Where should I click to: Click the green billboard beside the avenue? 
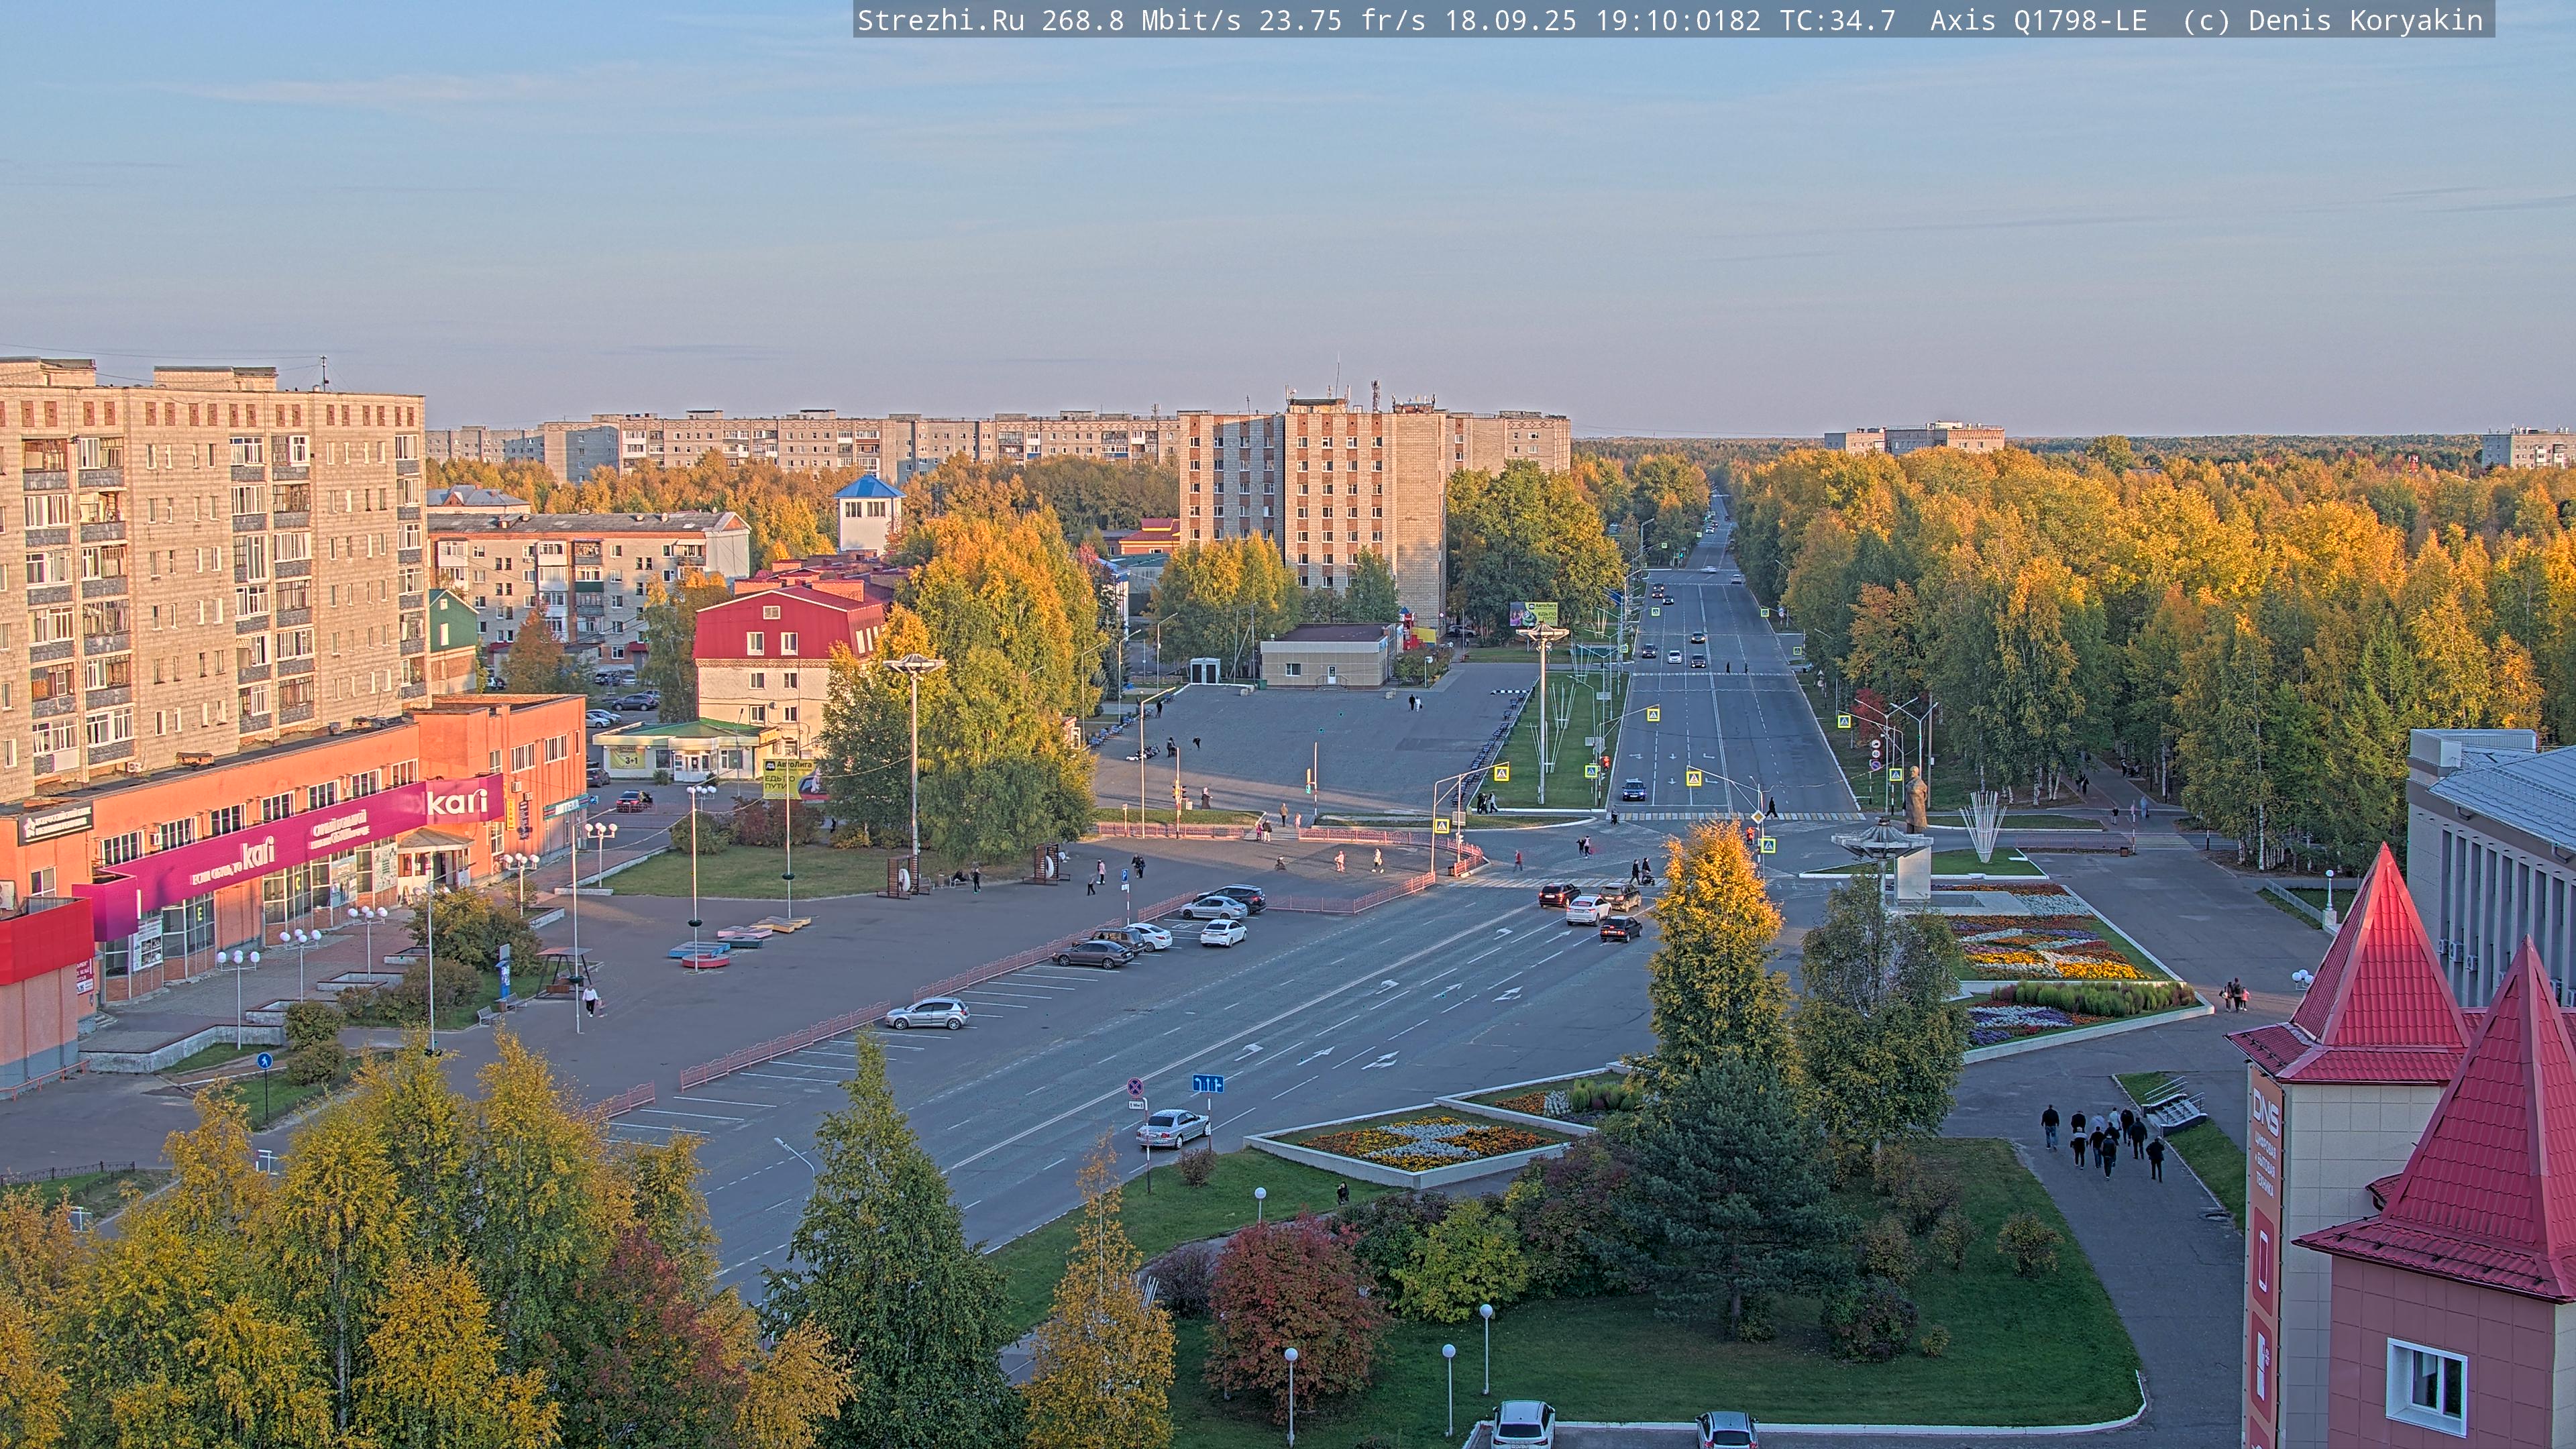tap(1533, 614)
